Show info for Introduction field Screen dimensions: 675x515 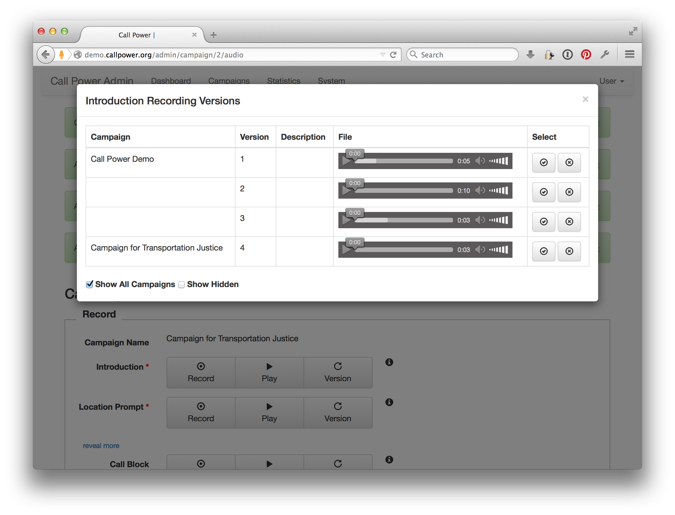pyautogui.click(x=389, y=362)
